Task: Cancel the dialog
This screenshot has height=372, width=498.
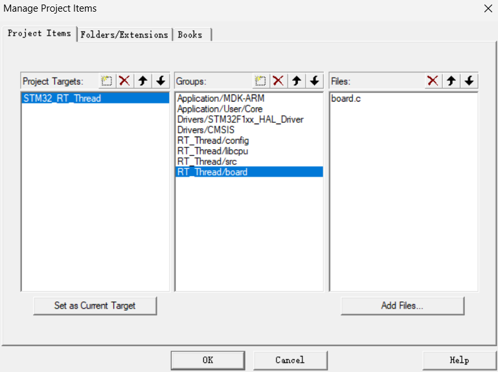Action: coord(290,360)
